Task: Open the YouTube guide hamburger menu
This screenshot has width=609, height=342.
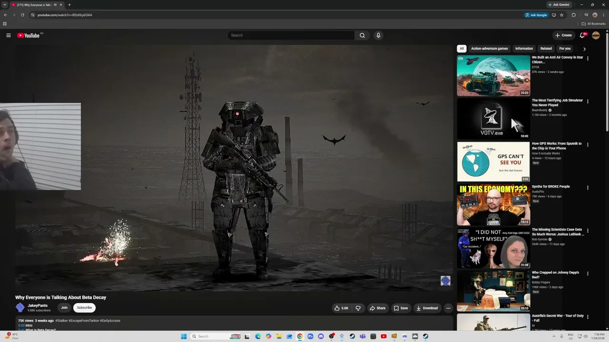Action: click(x=9, y=35)
